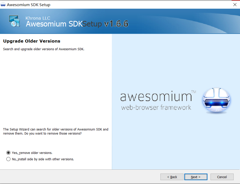Cancel the Awesomium SDK setup
Screen dimensions: 240x184
pos(222,177)
